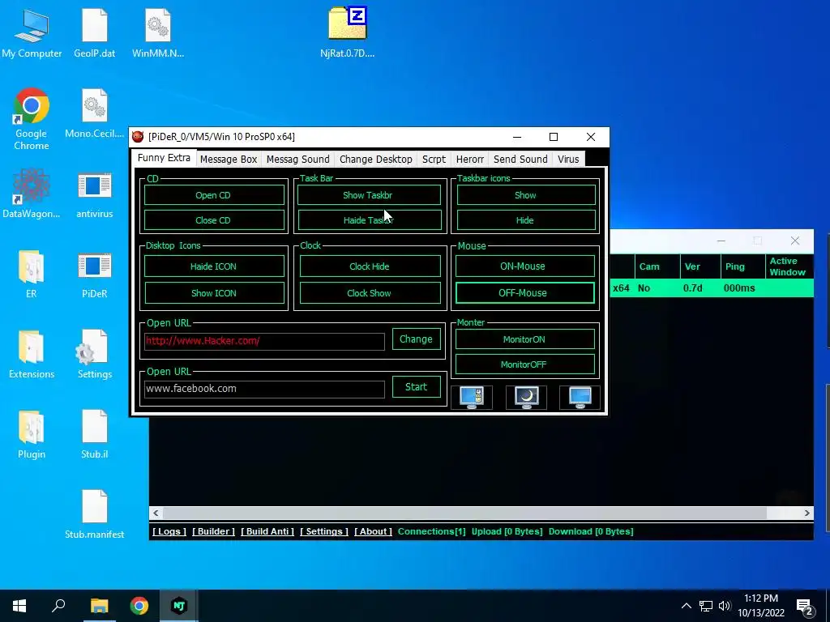Image resolution: width=830 pixels, height=622 pixels.
Task: Open taskbar search magnifier
Action: pos(58,606)
